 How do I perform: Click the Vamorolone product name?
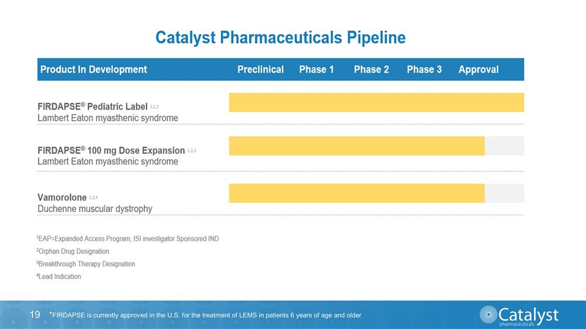pos(62,197)
